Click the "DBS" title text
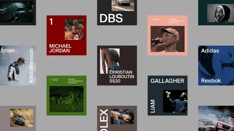Screen dimensions: 234x131 tap(111, 18)
